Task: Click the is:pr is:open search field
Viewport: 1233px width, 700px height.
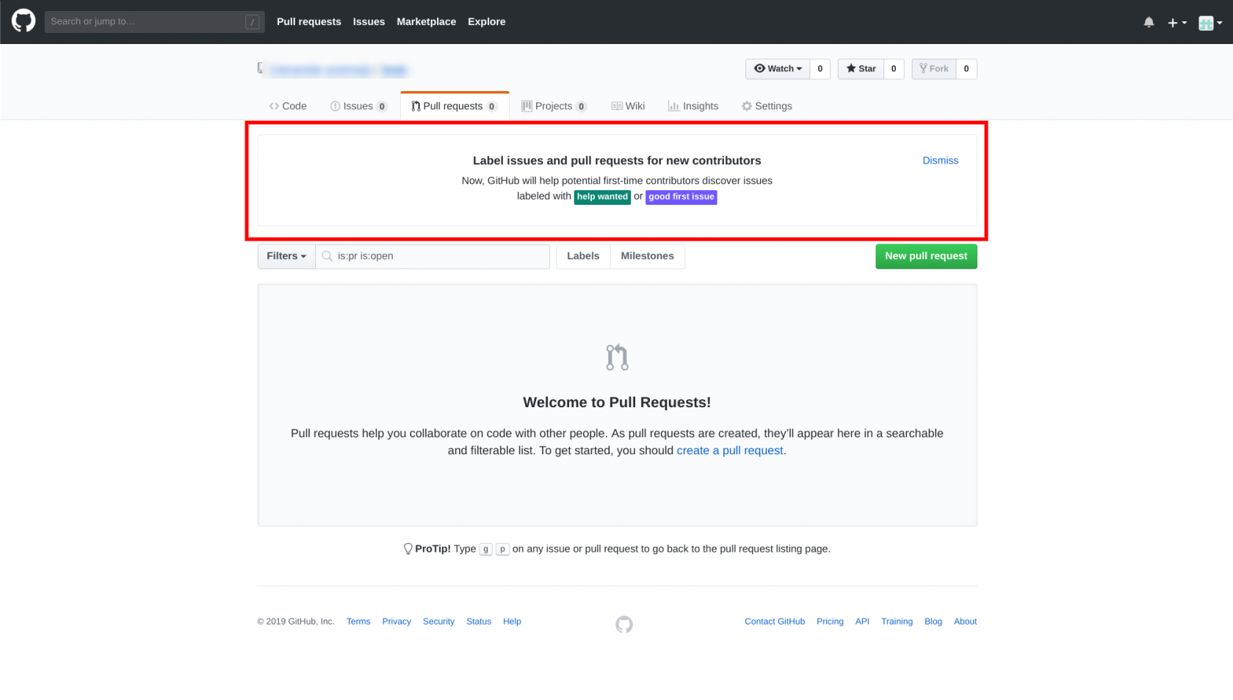Action: [433, 256]
